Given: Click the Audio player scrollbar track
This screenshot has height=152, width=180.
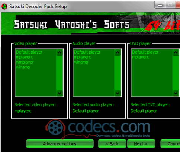Looking at the screenshot, I should point(118,73).
